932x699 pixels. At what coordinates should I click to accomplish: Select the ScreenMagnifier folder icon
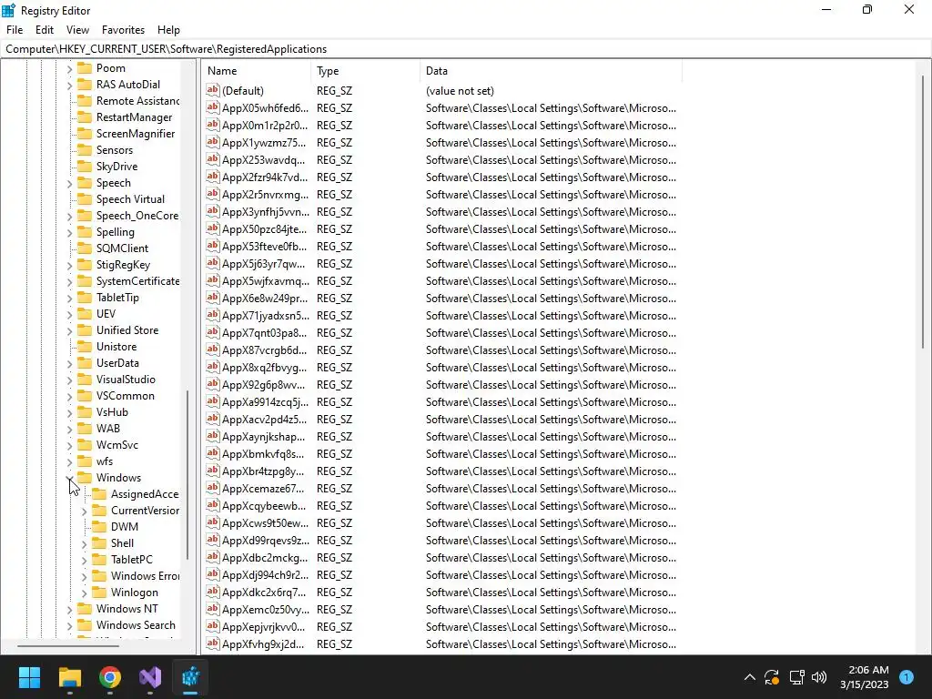click(85, 134)
